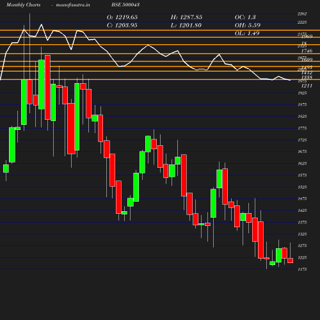Click the close value "C: 1203.95"
This screenshot has width=320, height=320.
tap(122, 26)
